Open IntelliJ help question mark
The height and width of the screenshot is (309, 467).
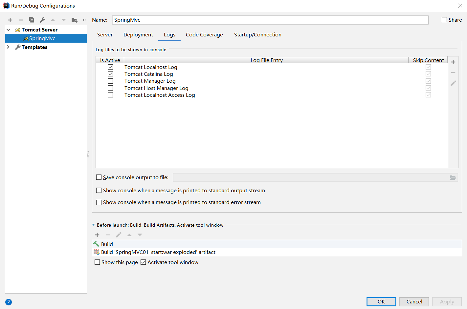9,302
